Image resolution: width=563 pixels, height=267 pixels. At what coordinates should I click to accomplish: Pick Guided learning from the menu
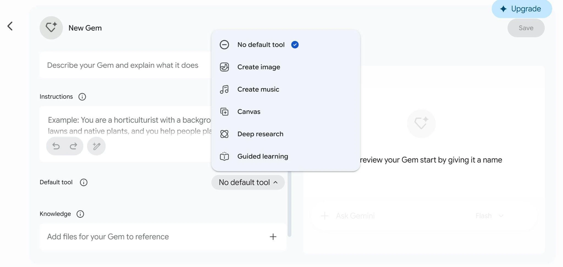tap(286, 156)
